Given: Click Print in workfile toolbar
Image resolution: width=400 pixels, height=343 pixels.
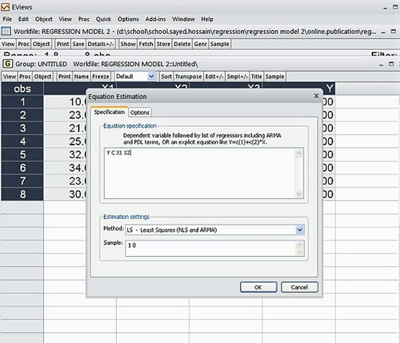Looking at the screenshot, I should tap(63, 44).
